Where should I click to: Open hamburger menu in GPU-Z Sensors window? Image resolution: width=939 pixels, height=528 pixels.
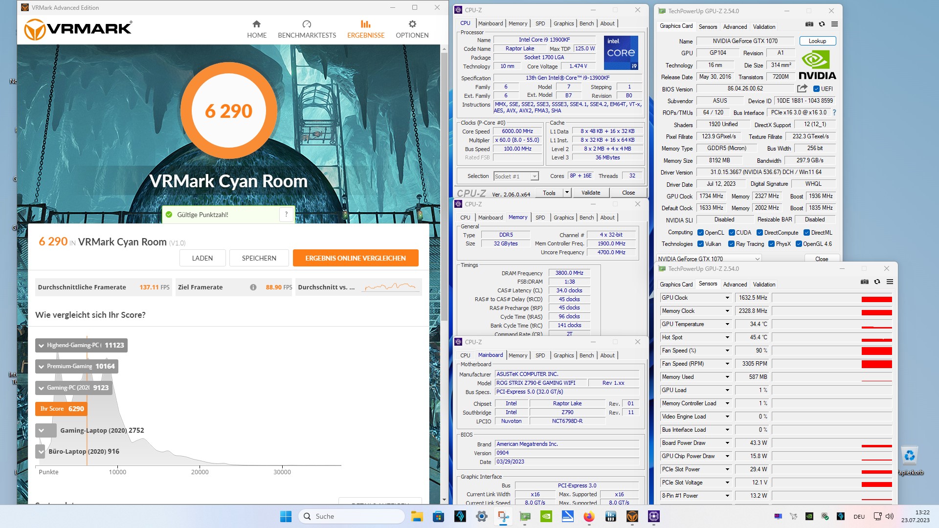tap(890, 282)
